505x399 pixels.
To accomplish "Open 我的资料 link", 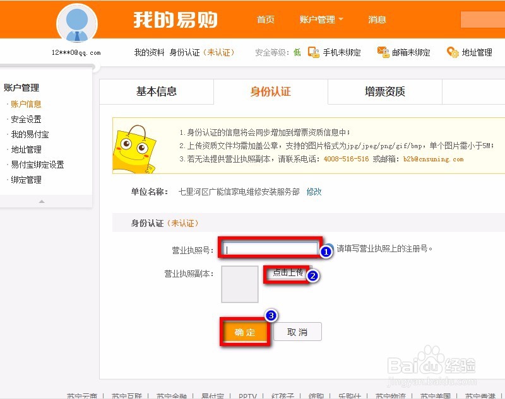I will (x=149, y=52).
